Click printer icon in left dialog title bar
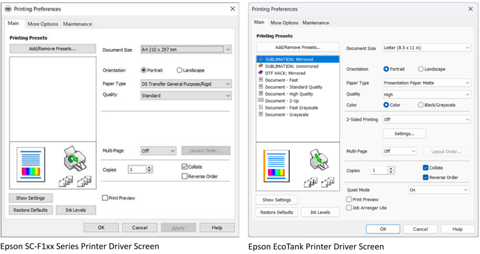Viewport: 480px width, 254px height. [x=8, y=9]
